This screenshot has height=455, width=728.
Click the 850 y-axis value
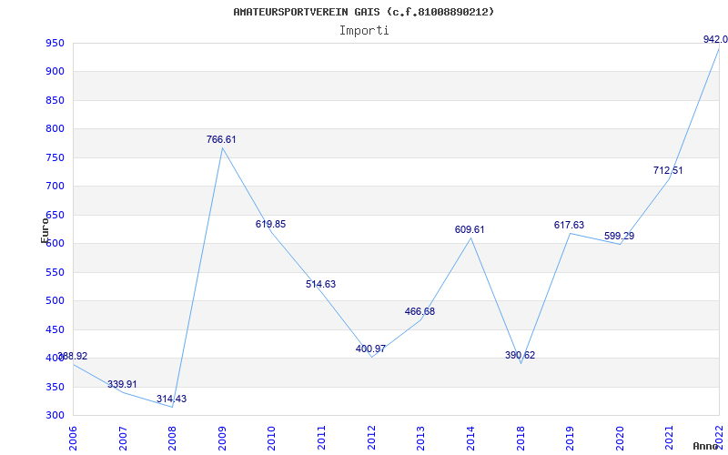[x=55, y=101]
